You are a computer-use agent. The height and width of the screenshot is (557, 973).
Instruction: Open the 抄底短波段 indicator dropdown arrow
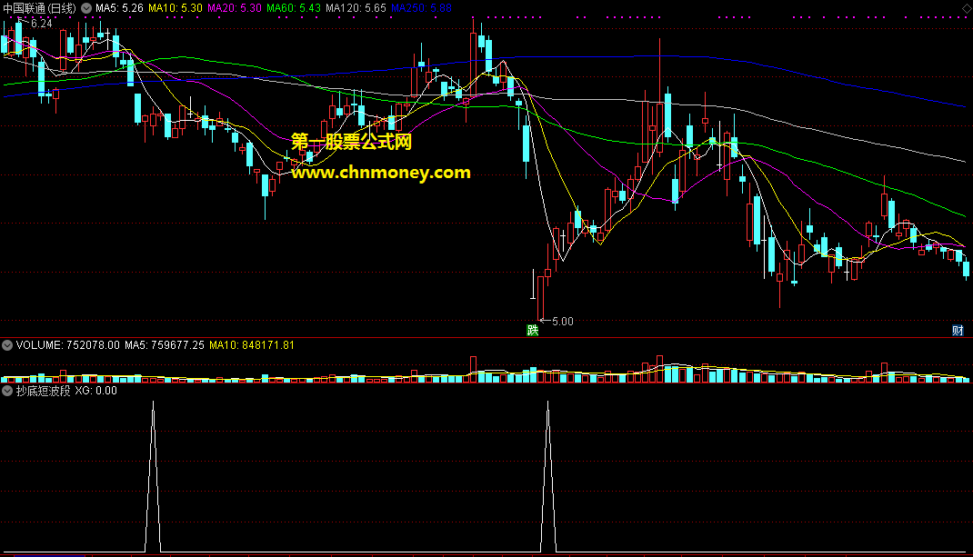coord(7,391)
